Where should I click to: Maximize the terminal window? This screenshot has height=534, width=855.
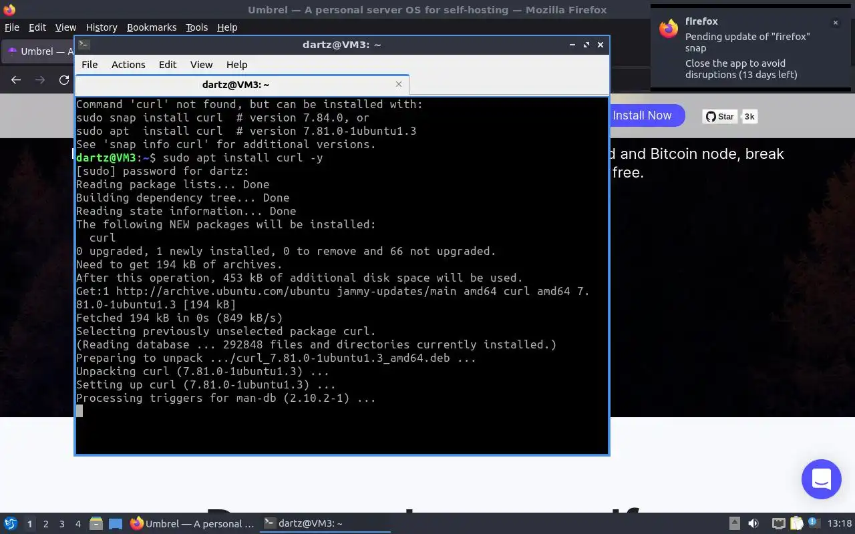(x=586, y=45)
